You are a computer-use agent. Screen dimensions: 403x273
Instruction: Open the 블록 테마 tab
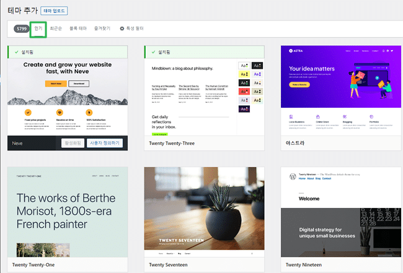click(x=78, y=28)
